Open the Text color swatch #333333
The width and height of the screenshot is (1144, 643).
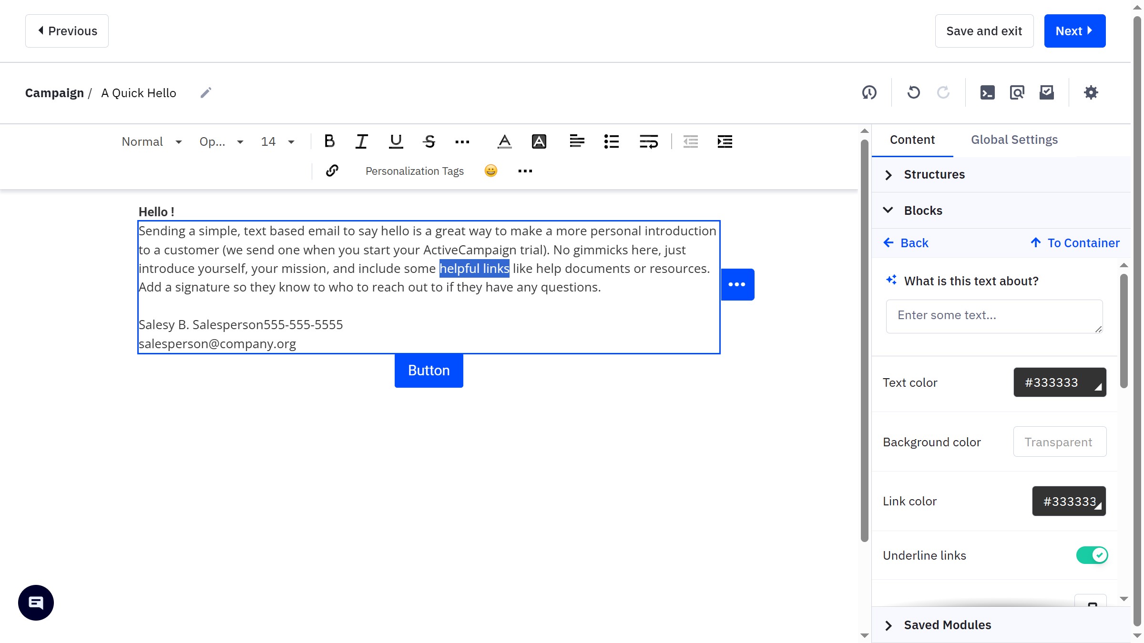pyautogui.click(x=1059, y=382)
